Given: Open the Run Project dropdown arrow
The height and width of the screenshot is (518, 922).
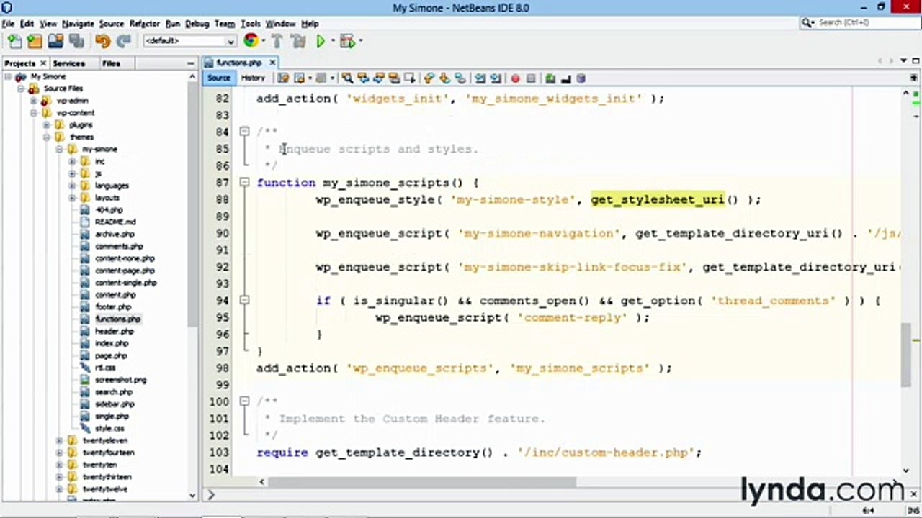Looking at the screenshot, I should (332, 42).
